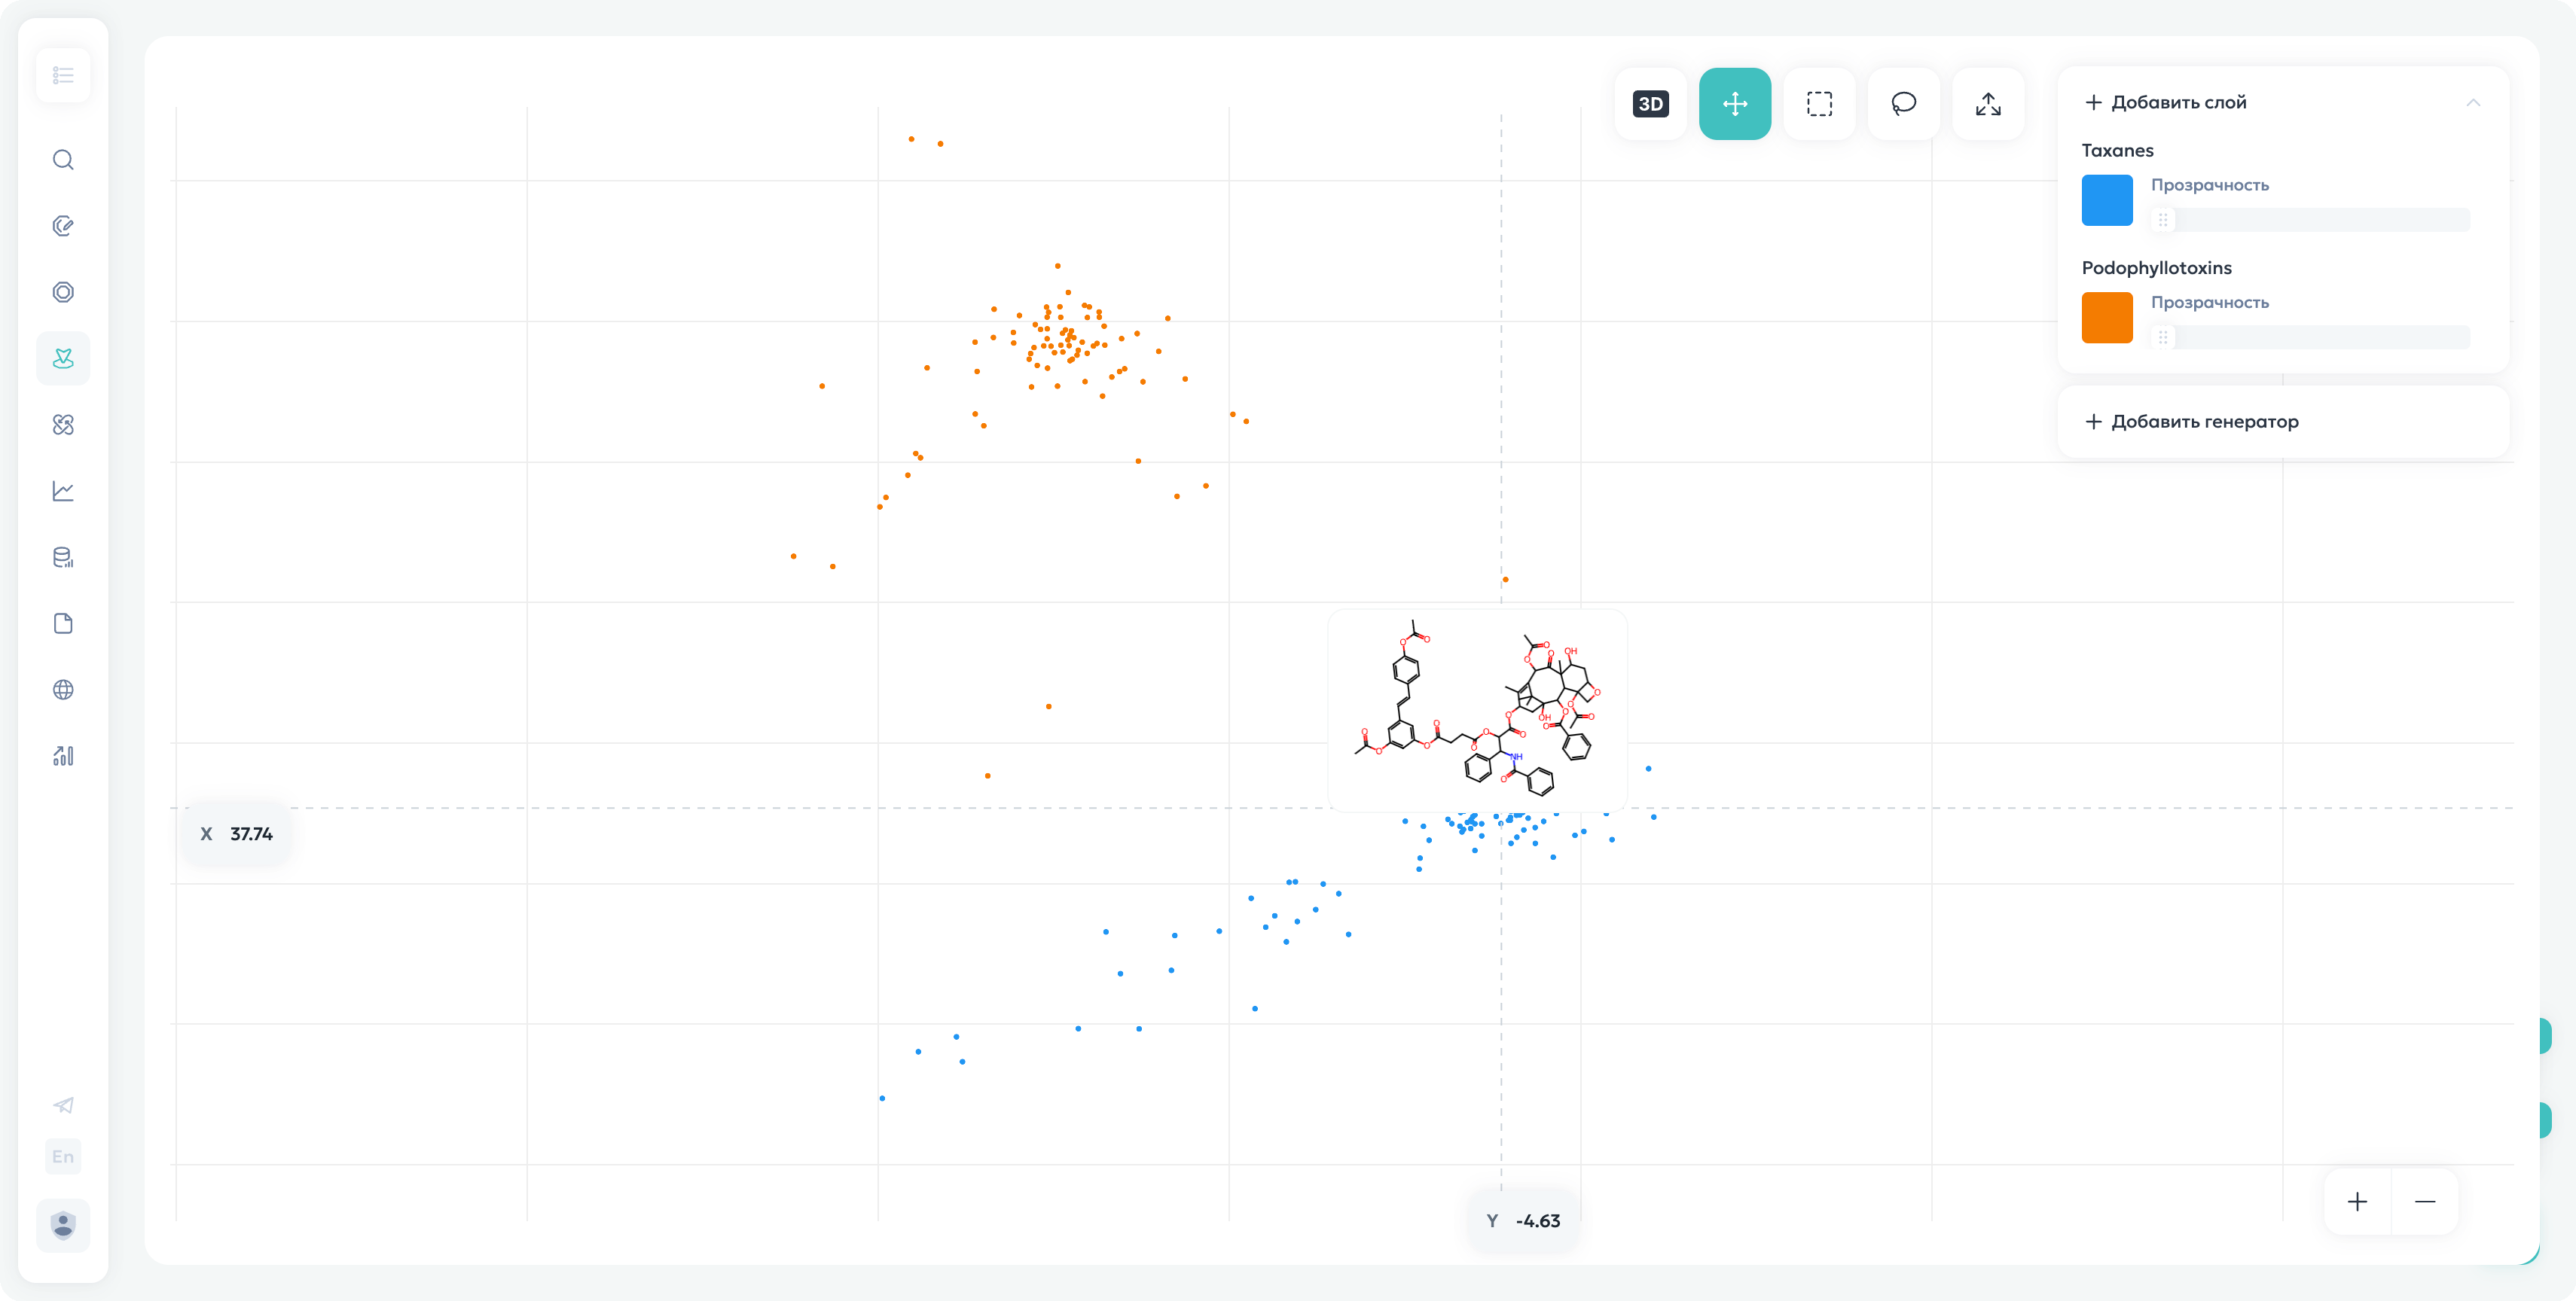2576x1301 pixels.
Task: Switch language using En toggle
Action: 63,1156
